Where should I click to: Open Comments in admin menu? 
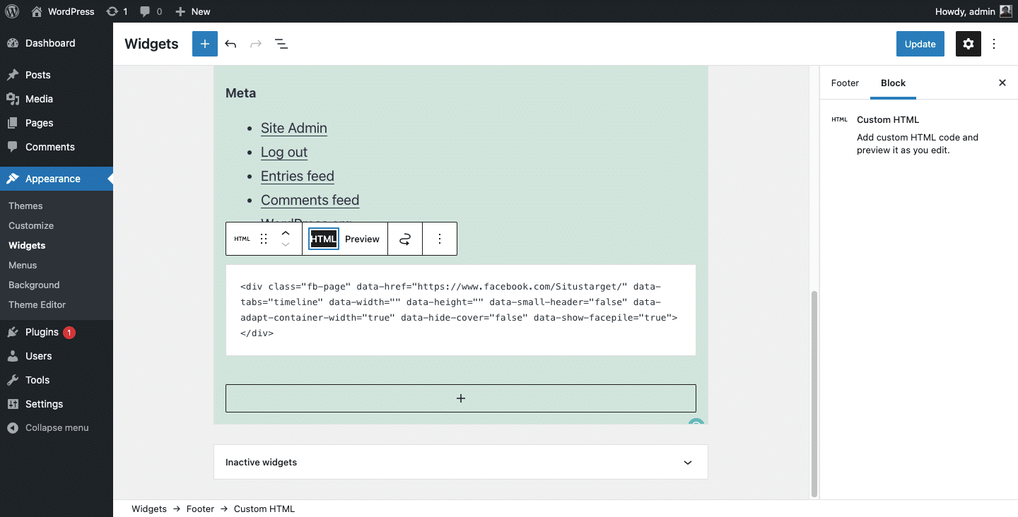coord(57,147)
